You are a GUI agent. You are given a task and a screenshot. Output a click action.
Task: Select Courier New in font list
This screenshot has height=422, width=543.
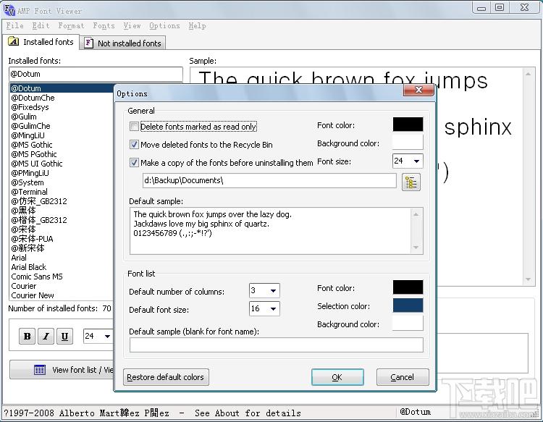point(33,295)
